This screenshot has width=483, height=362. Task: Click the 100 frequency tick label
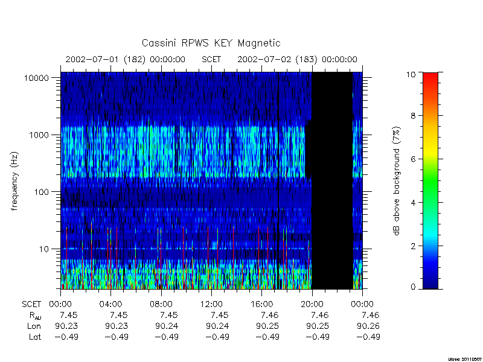pyautogui.click(x=42, y=192)
